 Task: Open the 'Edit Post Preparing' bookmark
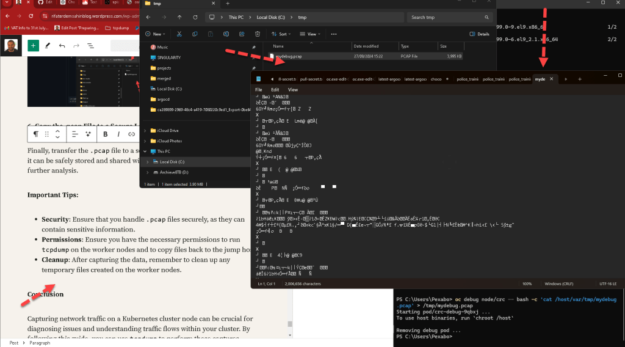click(76, 28)
